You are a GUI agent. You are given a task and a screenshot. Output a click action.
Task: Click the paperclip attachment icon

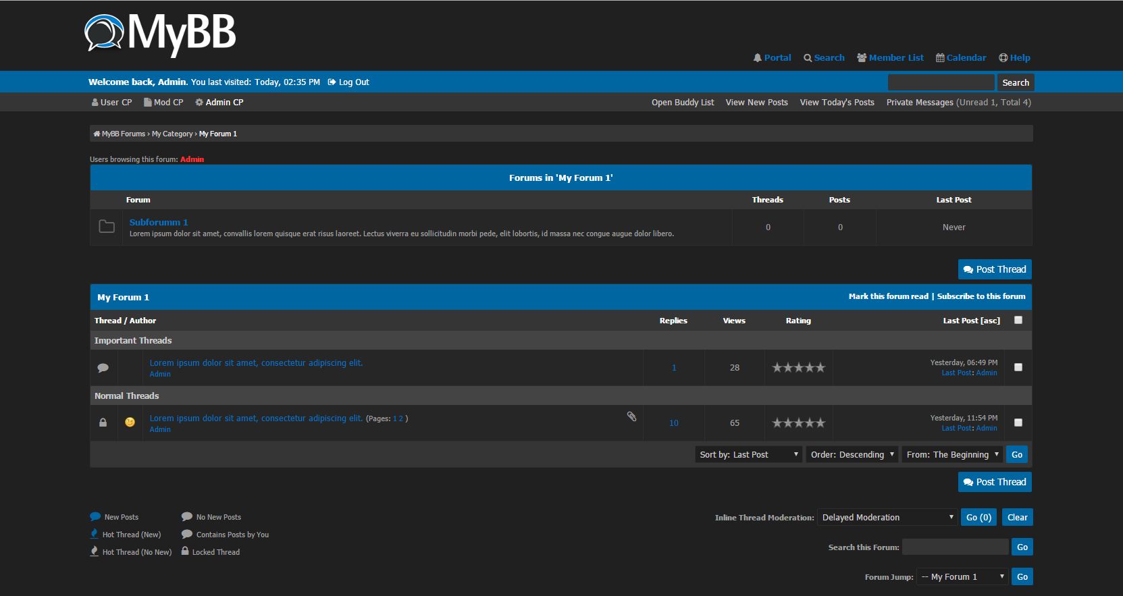pos(631,416)
